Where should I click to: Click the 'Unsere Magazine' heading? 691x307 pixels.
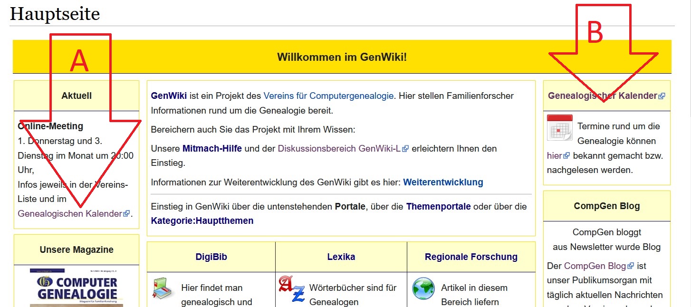(x=77, y=249)
